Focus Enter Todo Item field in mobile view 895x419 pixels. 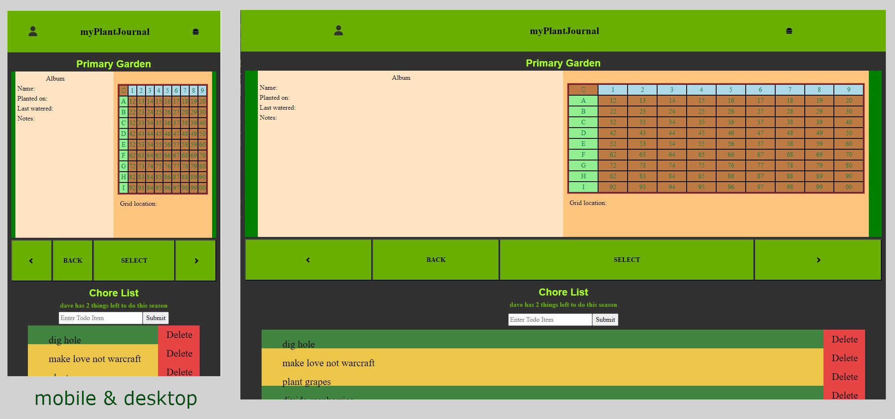[x=101, y=318]
